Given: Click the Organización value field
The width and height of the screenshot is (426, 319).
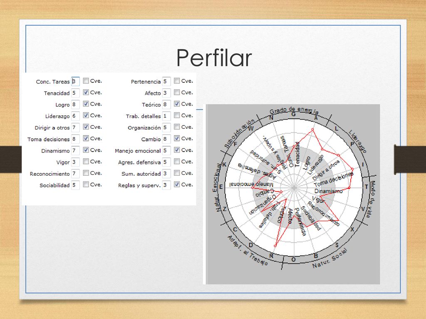Looking at the screenshot, I should (166, 128).
